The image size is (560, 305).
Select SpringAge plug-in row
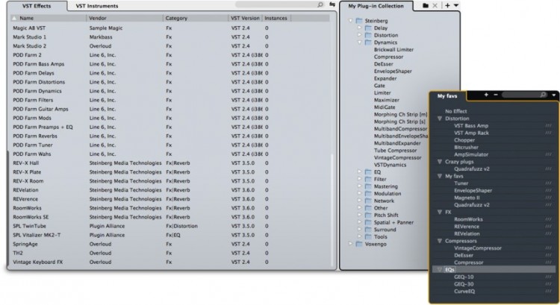[171, 244]
